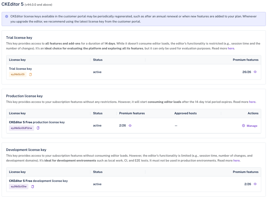The image size is (268, 199).
Task: Click the Actions column header
Action: (x=253, y=113)
